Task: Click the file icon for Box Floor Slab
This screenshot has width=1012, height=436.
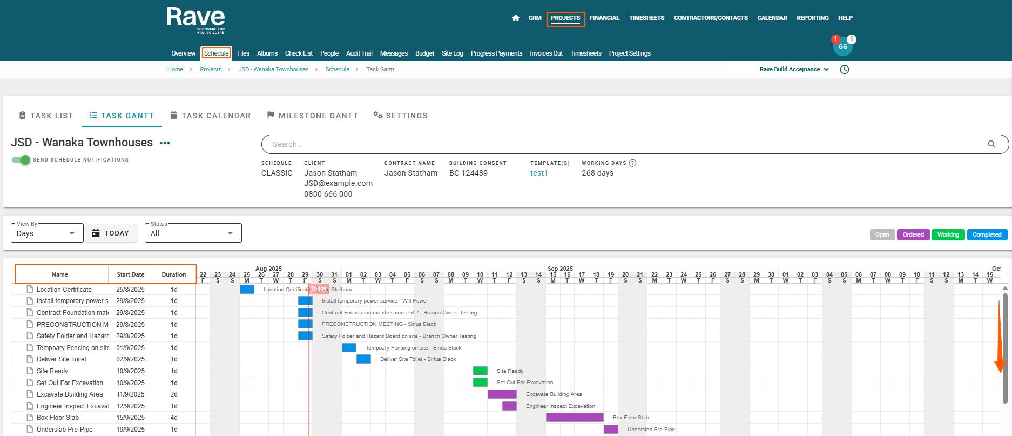Action: pyautogui.click(x=30, y=418)
